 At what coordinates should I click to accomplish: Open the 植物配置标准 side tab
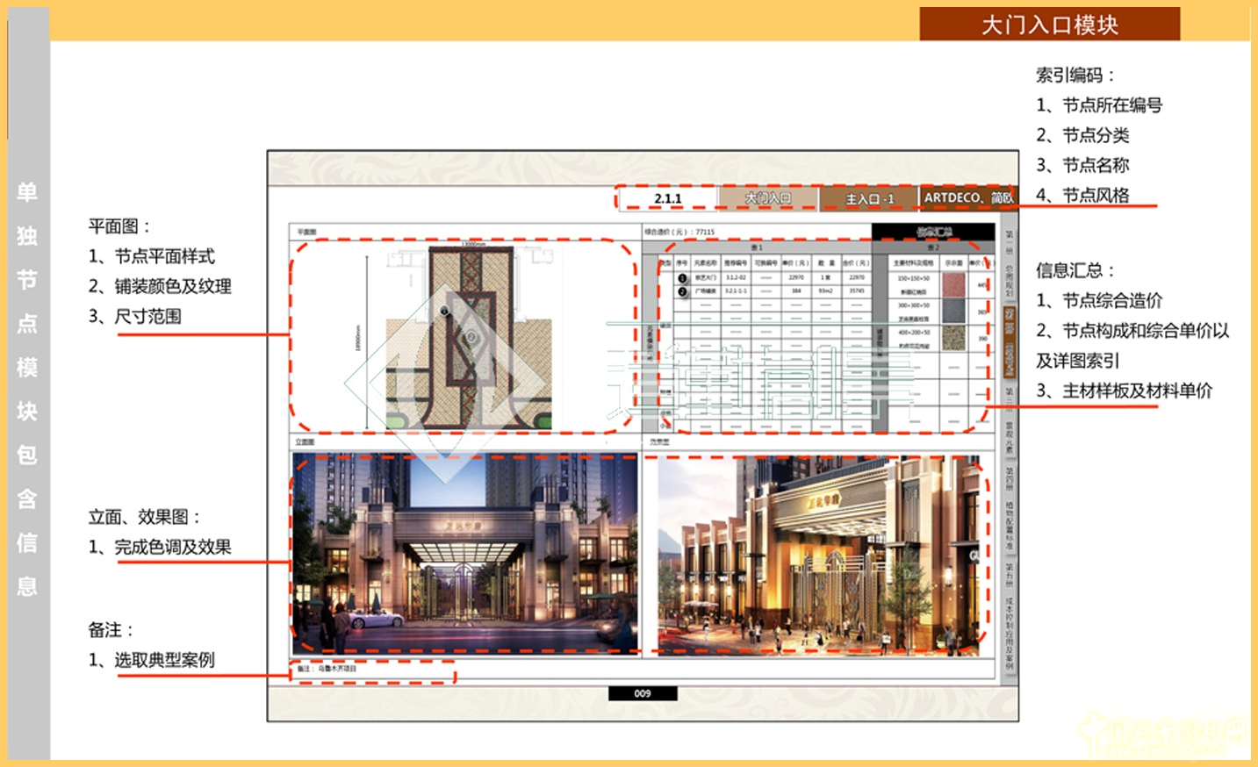(1010, 526)
